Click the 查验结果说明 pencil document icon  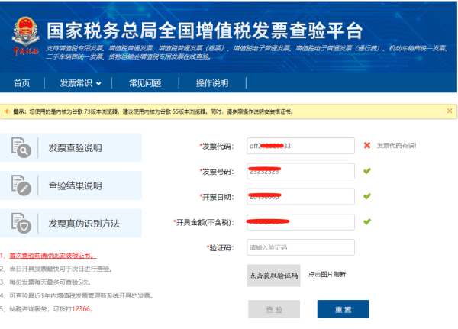(x=21, y=185)
